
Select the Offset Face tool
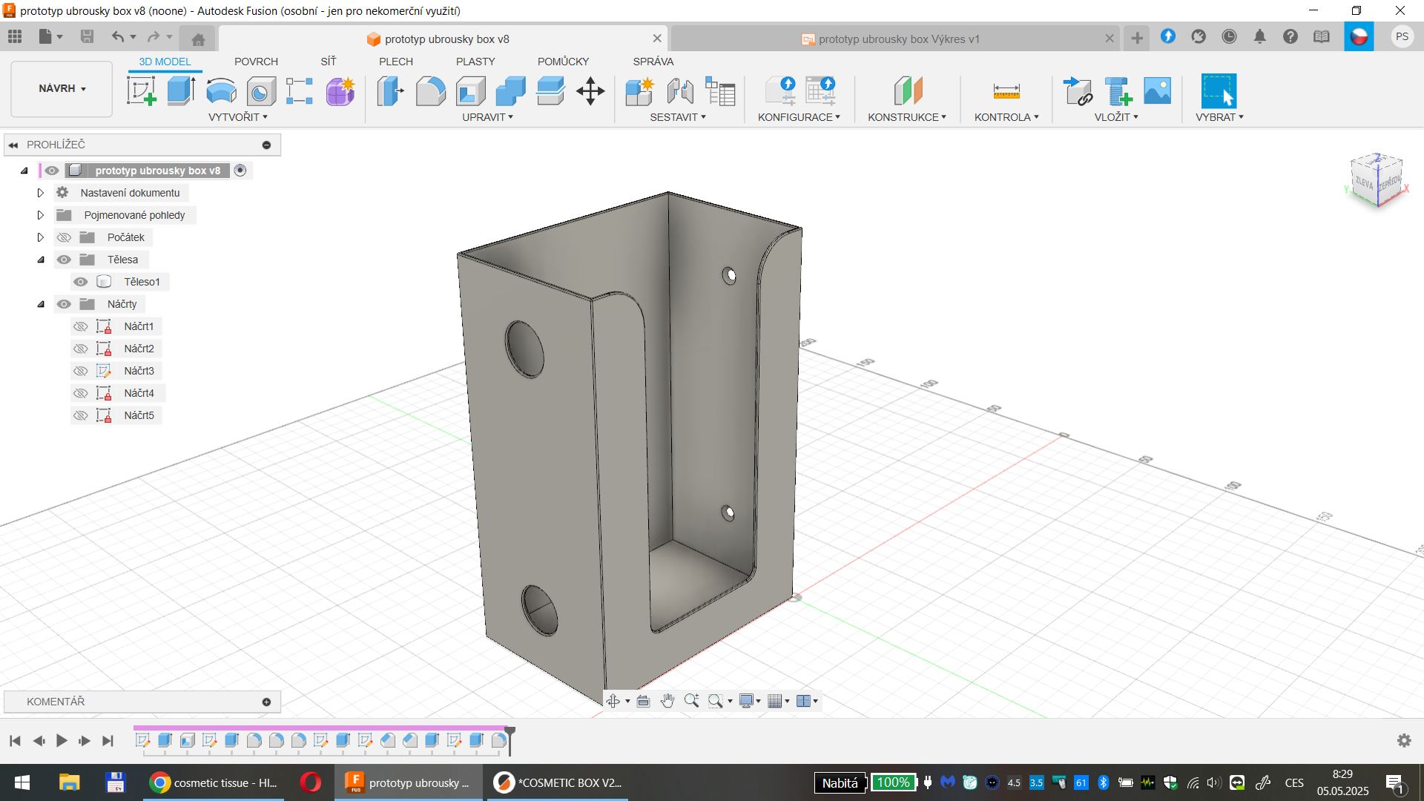click(x=550, y=91)
